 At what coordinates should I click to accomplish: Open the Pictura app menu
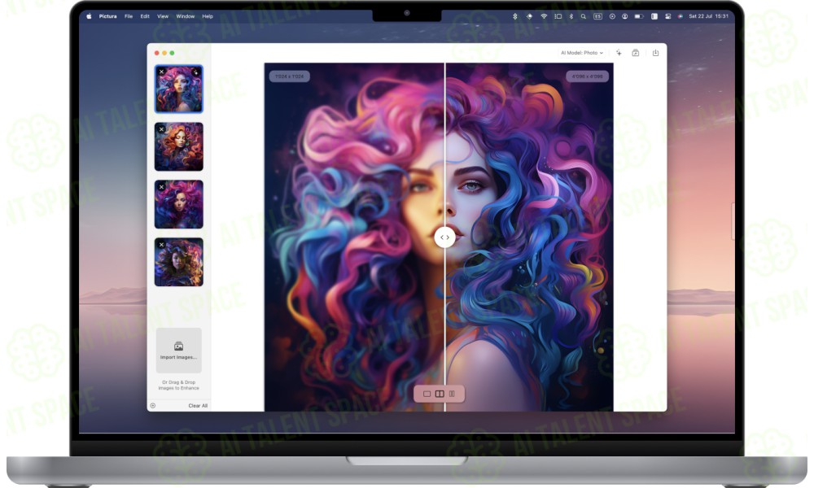tap(108, 16)
